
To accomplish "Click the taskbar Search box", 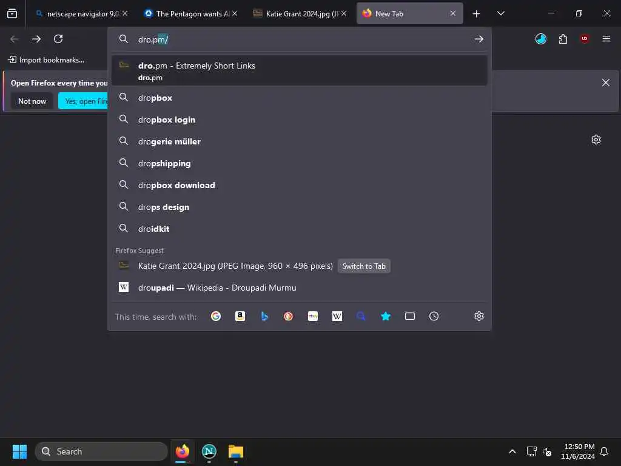I will (101, 451).
